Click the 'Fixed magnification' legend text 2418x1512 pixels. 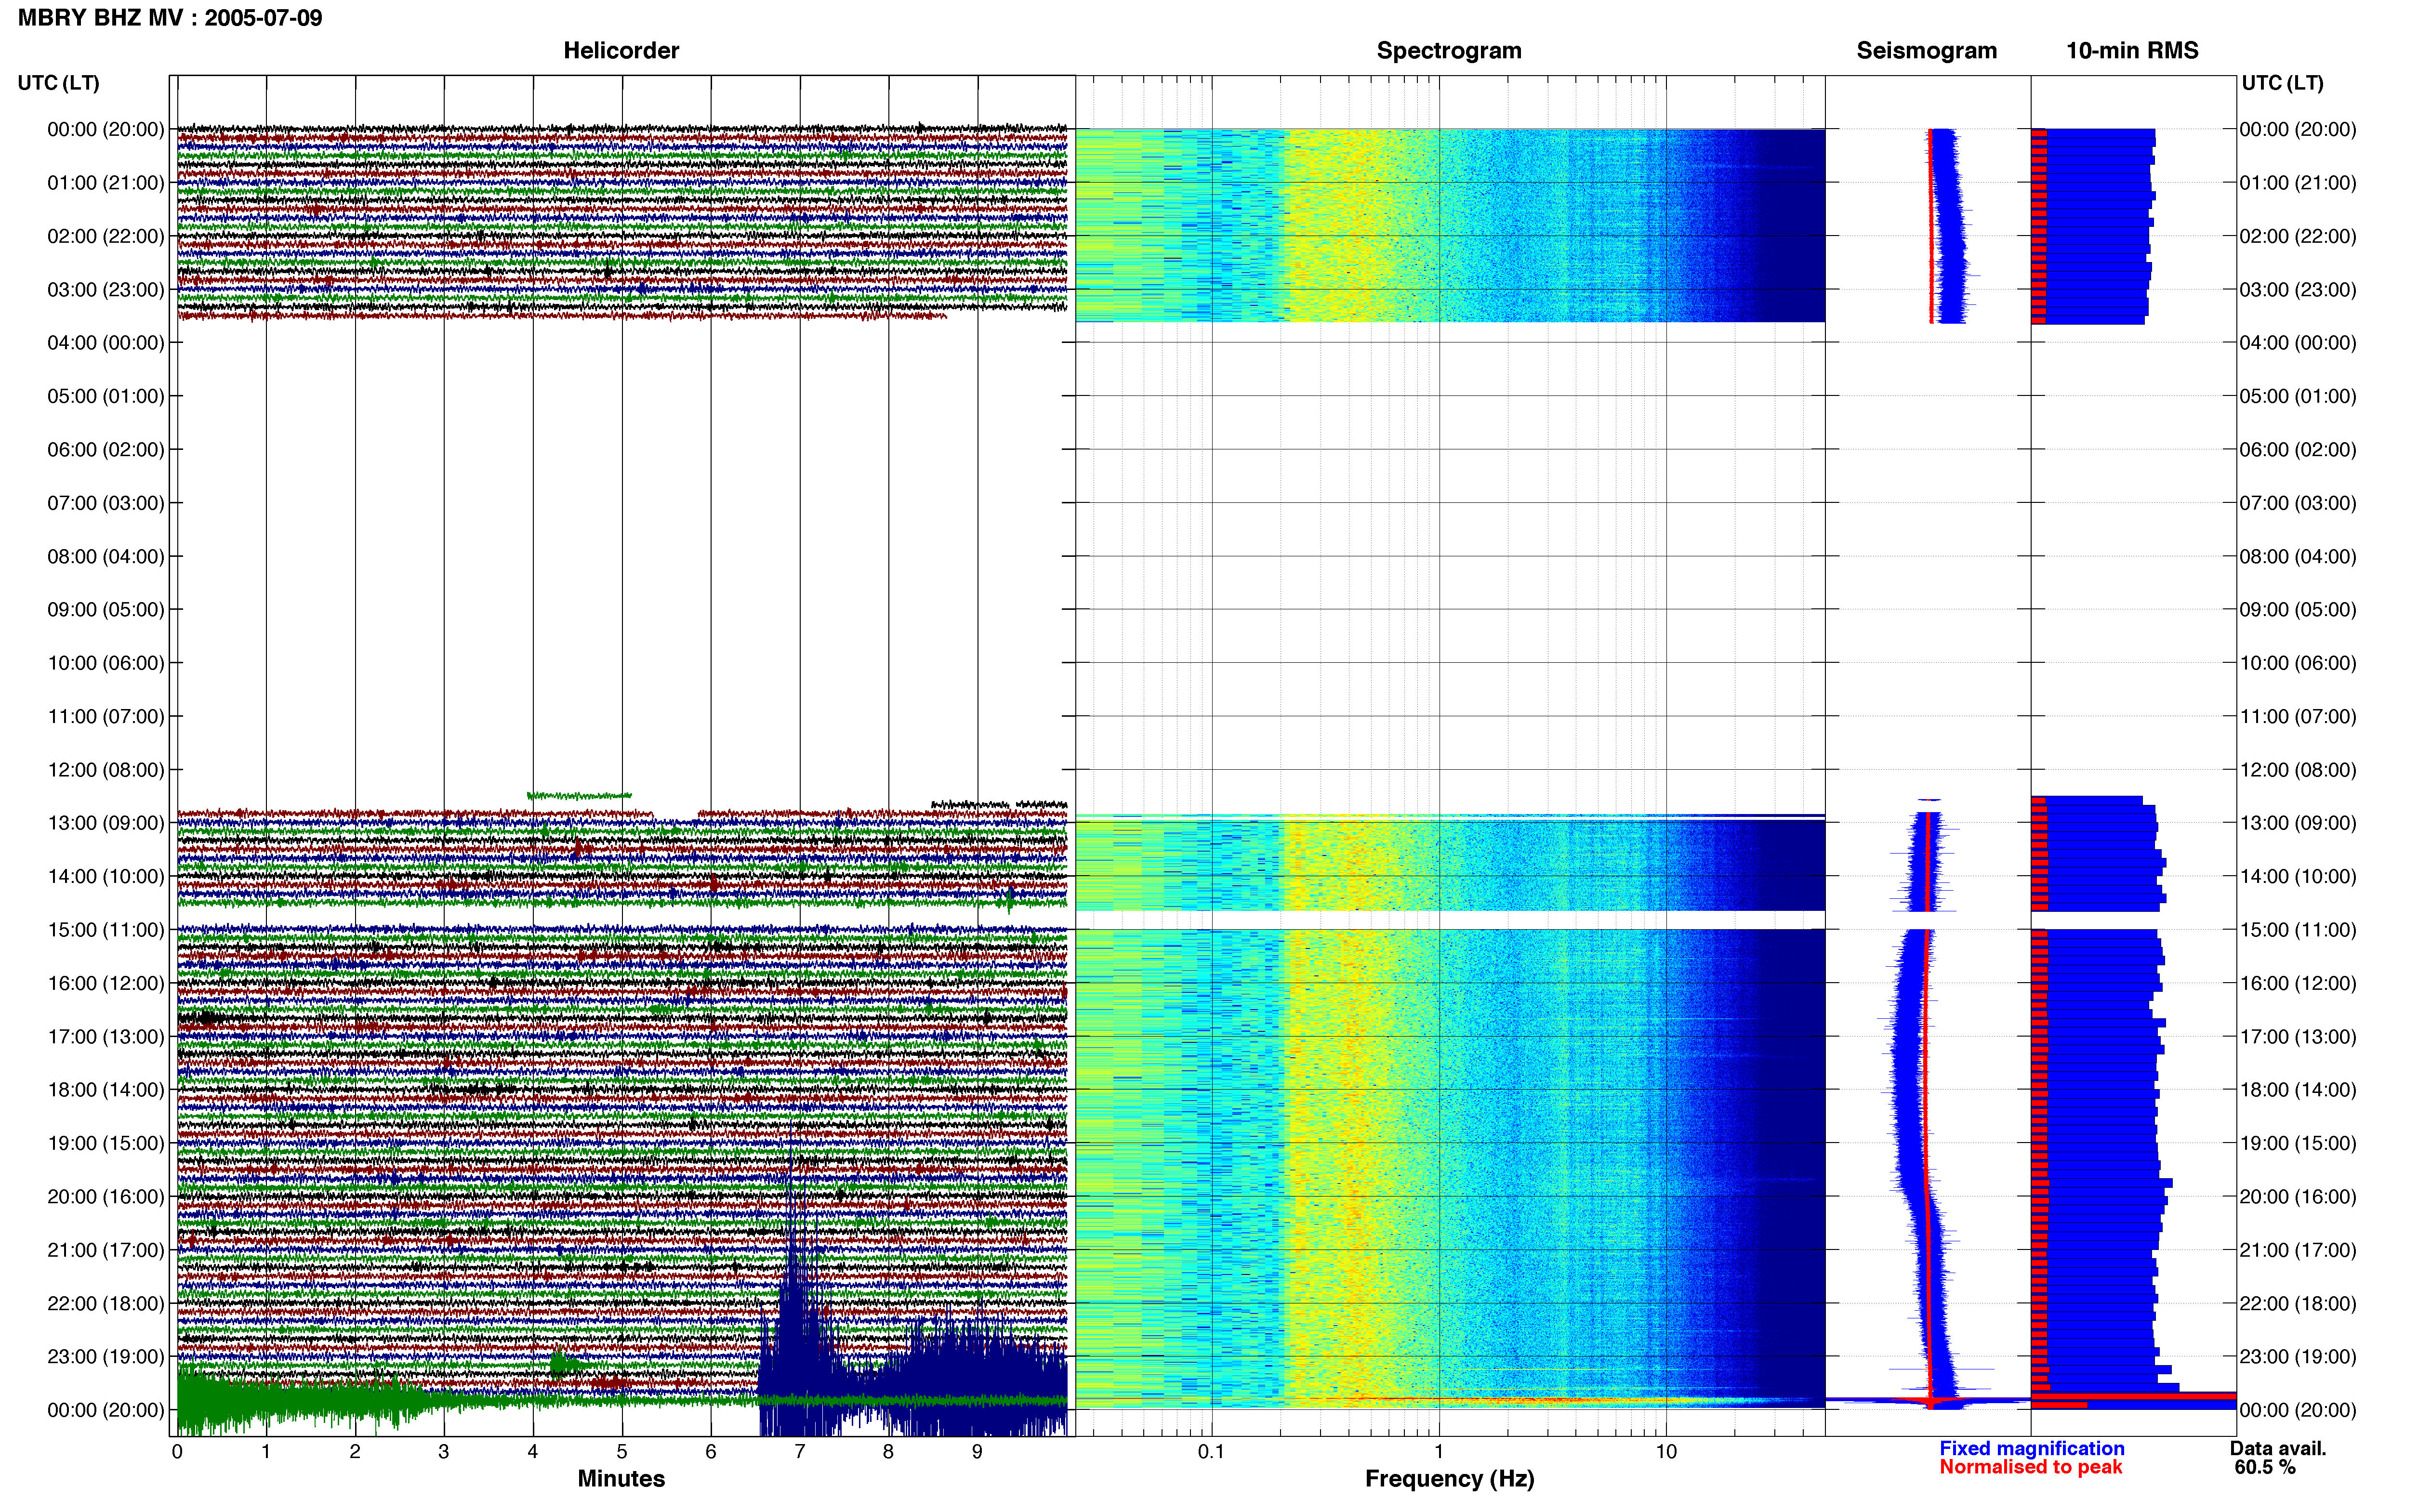[x=2031, y=1448]
